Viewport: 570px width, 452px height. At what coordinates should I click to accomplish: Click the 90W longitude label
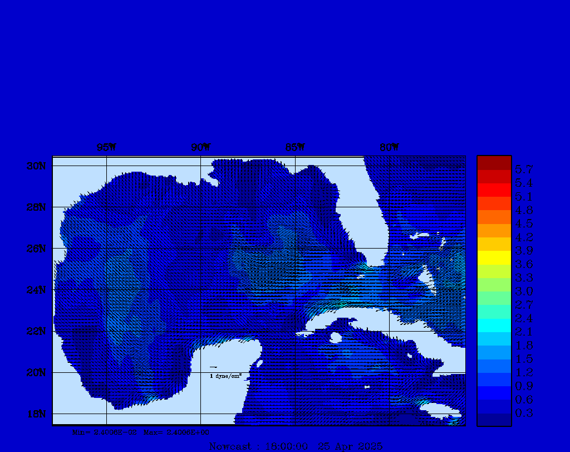[201, 148]
